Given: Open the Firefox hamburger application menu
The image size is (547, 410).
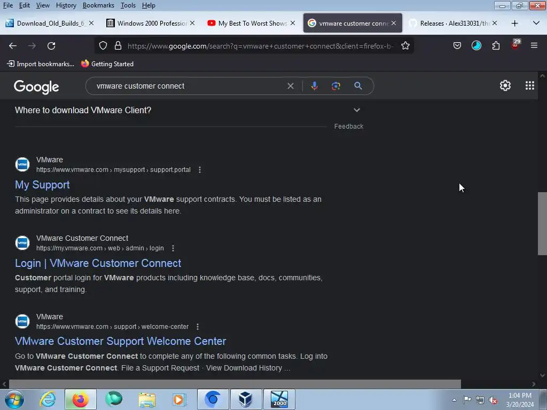Looking at the screenshot, I should (534, 46).
